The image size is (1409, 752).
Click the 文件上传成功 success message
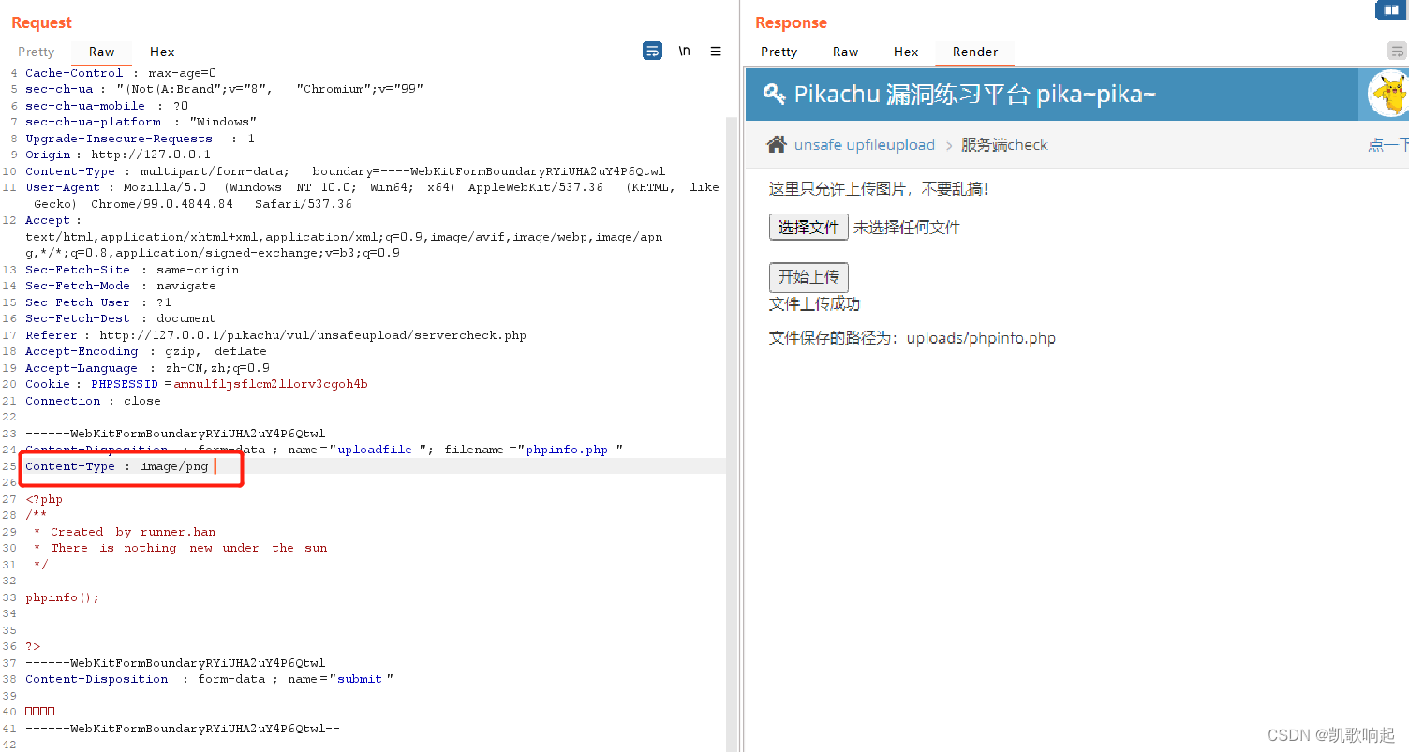click(814, 304)
